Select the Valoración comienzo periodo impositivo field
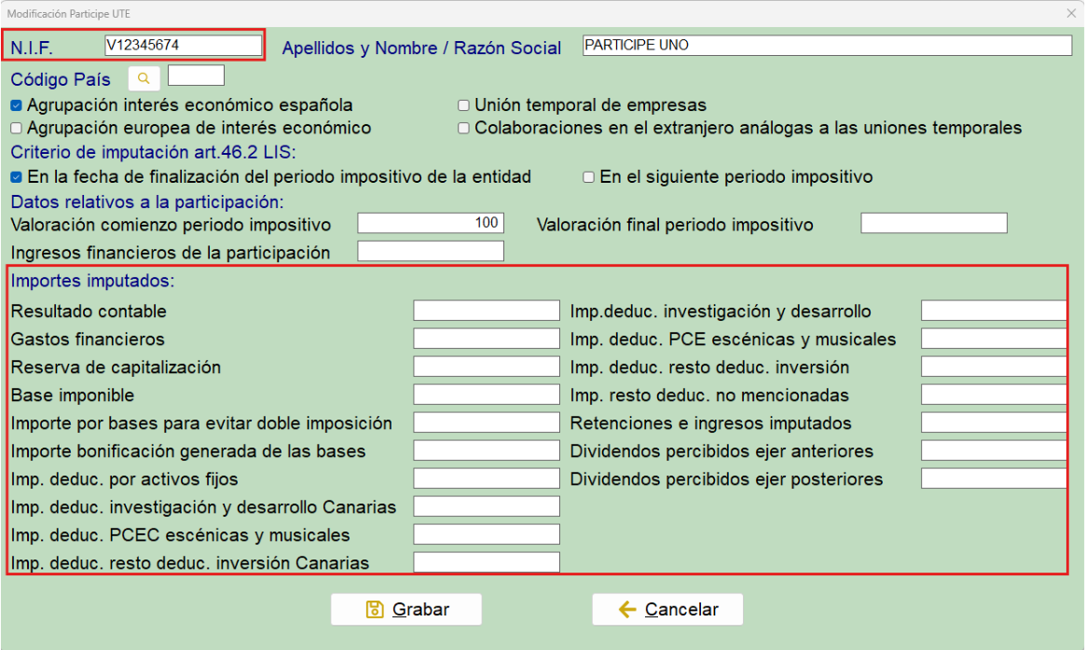This screenshot has height=650, width=1085. click(431, 223)
